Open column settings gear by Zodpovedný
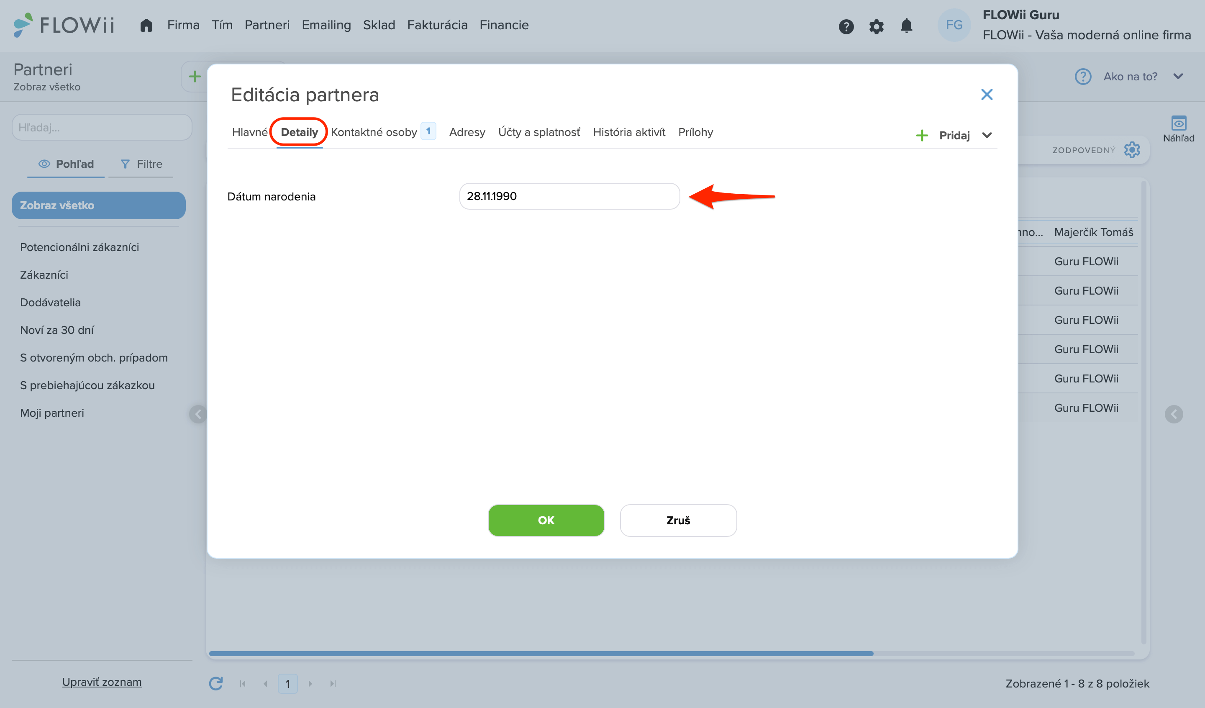Viewport: 1205px width, 708px height. 1131,150
